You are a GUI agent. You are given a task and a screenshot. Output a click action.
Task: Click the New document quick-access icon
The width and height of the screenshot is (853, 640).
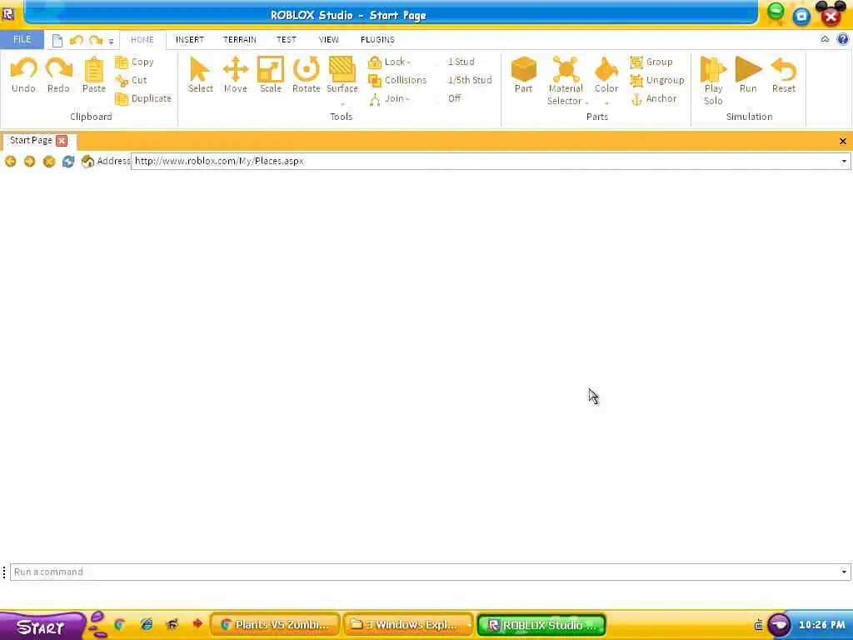(57, 40)
